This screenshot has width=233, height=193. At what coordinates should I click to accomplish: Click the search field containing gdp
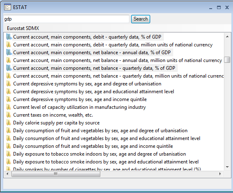pyautogui.click(x=66, y=19)
